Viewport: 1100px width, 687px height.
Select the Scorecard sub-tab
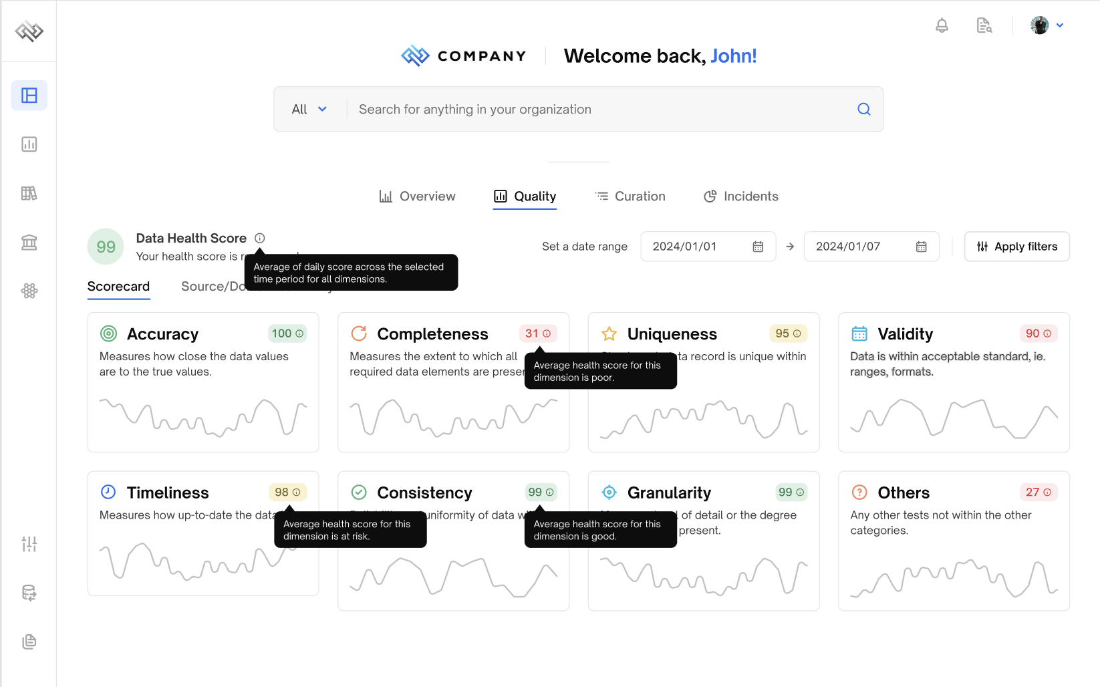coord(118,287)
